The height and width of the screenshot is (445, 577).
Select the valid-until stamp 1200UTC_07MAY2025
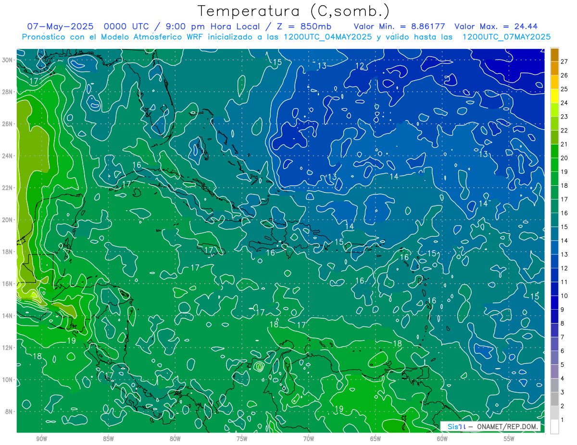pyautogui.click(x=506, y=37)
